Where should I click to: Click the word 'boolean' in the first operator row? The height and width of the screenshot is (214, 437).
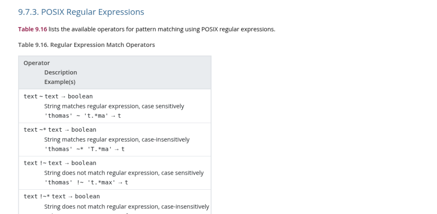coord(80,96)
